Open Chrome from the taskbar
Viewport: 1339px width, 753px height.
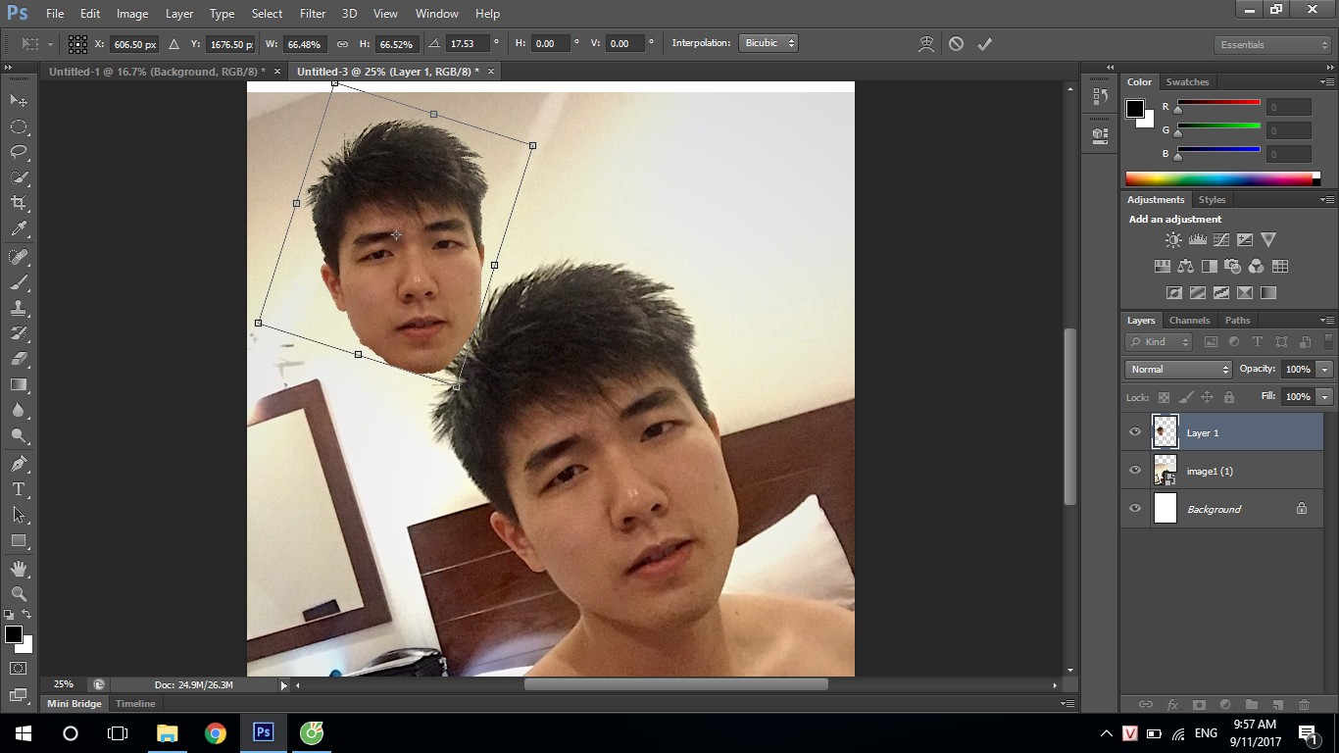point(215,732)
